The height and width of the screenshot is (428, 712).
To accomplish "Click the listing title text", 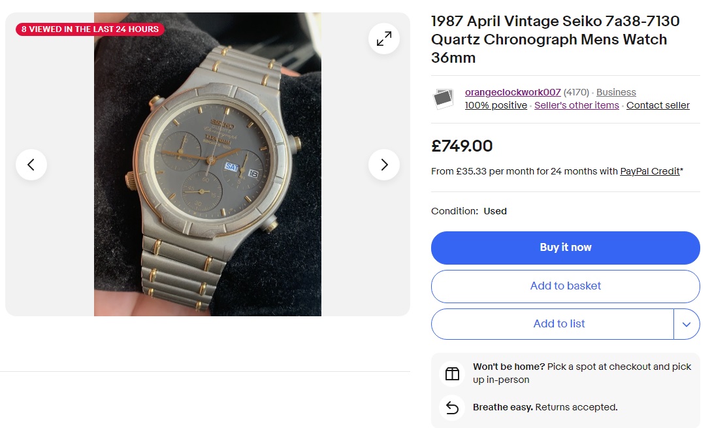I will click(555, 39).
